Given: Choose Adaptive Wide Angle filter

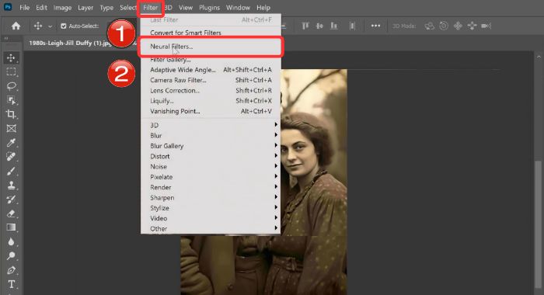Looking at the screenshot, I should pyautogui.click(x=211, y=70).
